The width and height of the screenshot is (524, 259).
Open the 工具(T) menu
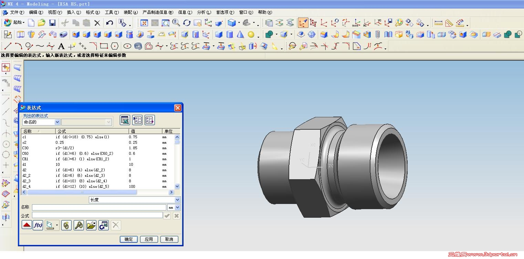click(x=112, y=12)
